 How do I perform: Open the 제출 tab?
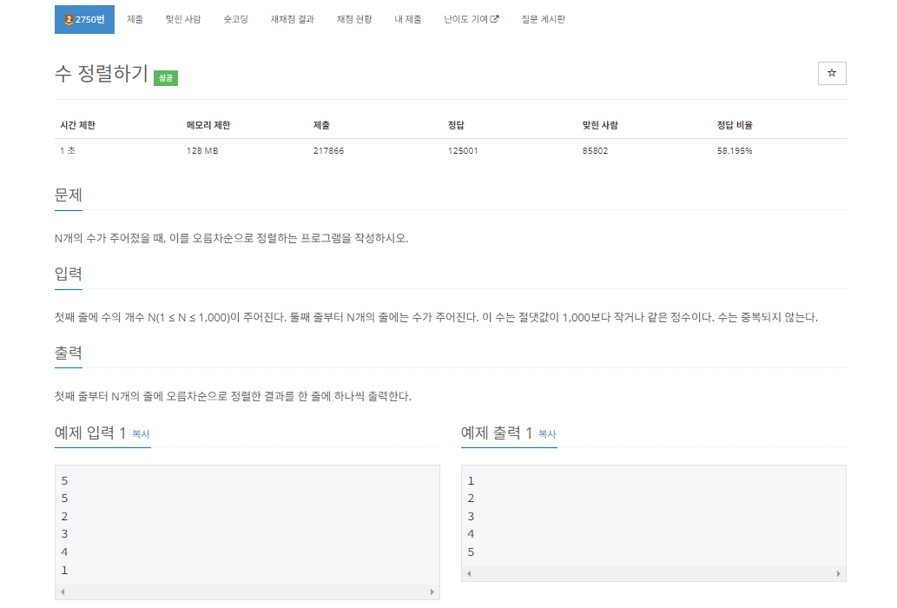point(135,19)
